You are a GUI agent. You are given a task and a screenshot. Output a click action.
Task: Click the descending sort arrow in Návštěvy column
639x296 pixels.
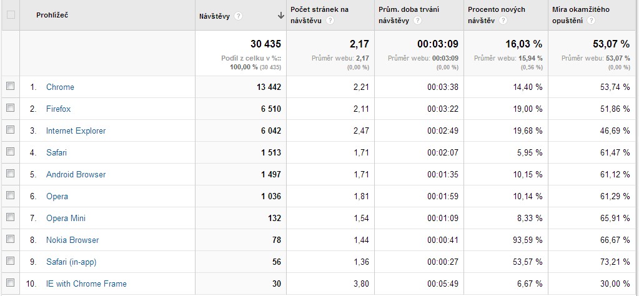point(281,16)
